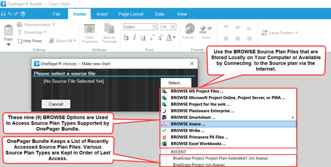This screenshot has height=167, width=331.
Task: Click the Save icon in quick access toolbar
Action: tap(3, 14)
